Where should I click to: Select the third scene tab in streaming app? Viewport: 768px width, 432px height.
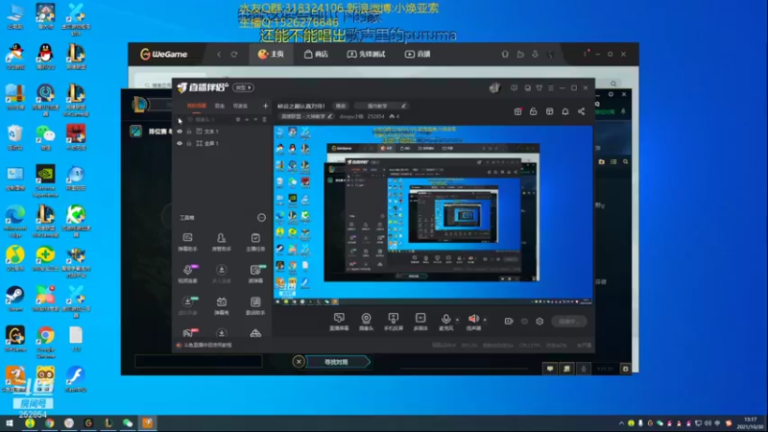240,106
